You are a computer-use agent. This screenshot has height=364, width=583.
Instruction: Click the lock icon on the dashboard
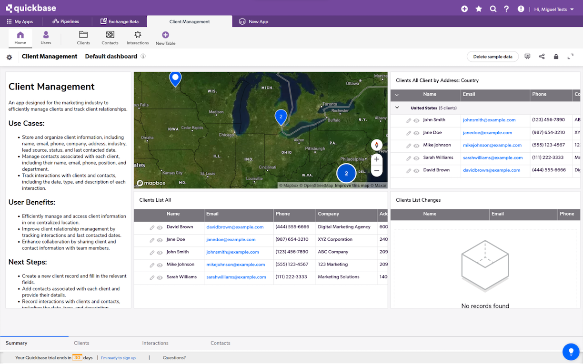(x=556, y=57)
